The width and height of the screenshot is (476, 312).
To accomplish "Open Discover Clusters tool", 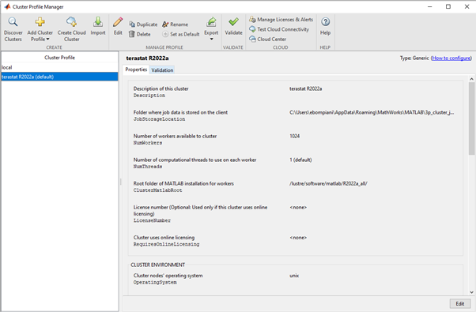I will (x=13, y=29).
